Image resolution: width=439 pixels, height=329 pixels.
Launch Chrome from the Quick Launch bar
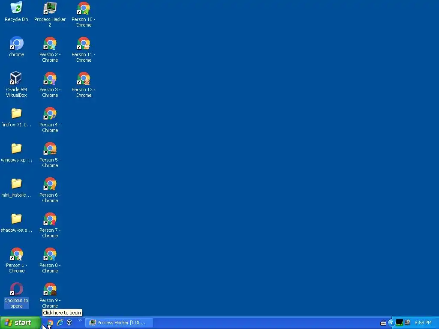(x=50, y=323)
